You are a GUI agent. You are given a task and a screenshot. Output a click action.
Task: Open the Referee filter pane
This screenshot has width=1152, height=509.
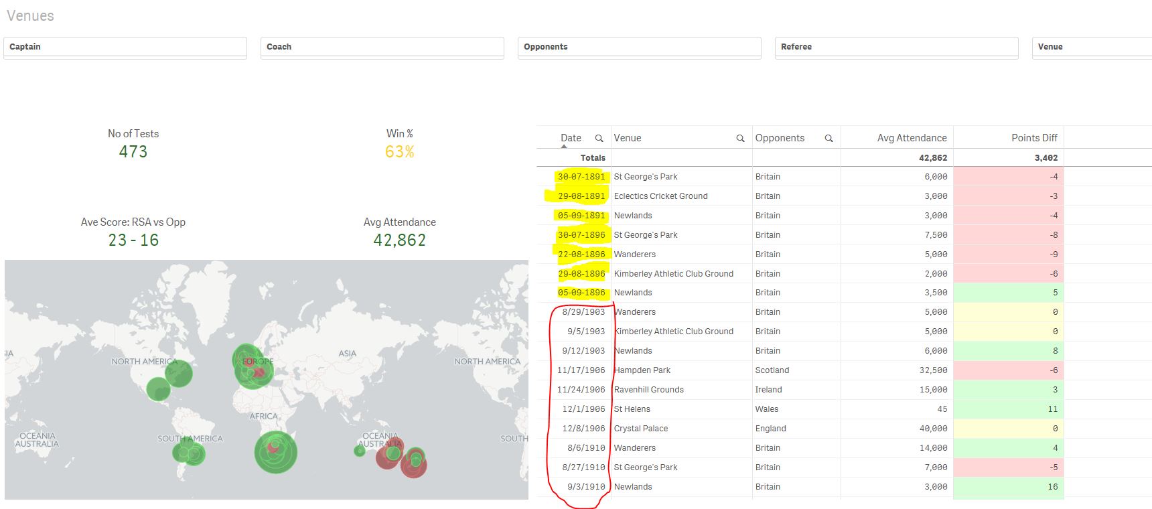(x=897, y=47)
